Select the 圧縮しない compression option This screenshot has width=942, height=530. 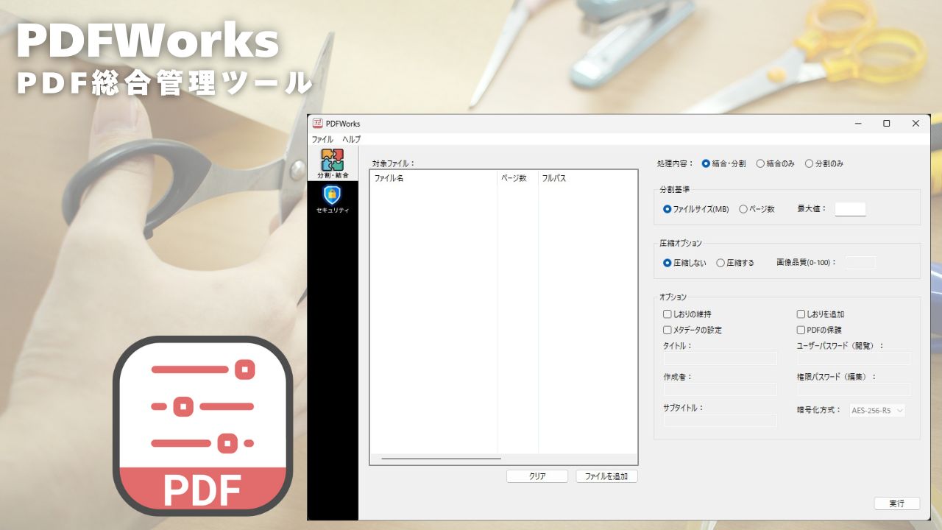(684, 263)
